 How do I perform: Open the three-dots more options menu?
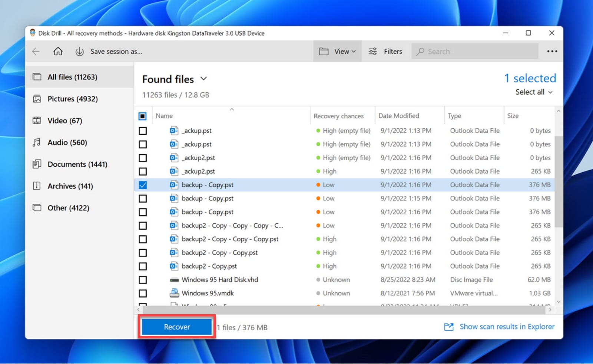coord(552,51)
